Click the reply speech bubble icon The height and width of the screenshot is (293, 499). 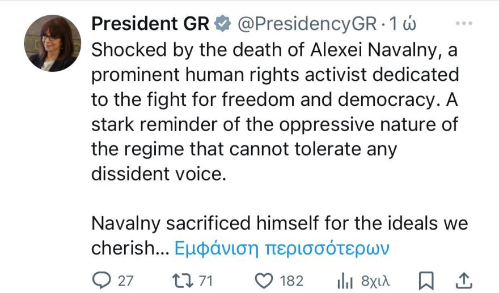coord(102,281)
